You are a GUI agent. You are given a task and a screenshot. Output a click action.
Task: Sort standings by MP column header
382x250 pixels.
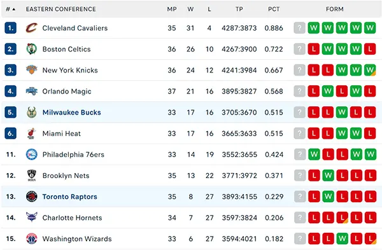pos(171,9)
